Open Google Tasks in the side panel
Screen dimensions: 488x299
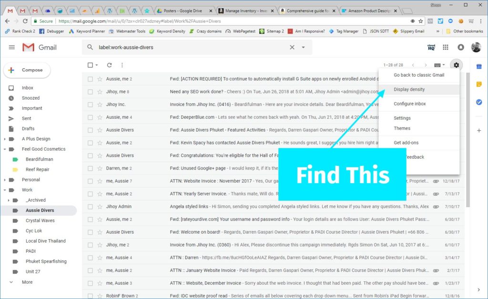coord(478,102)
